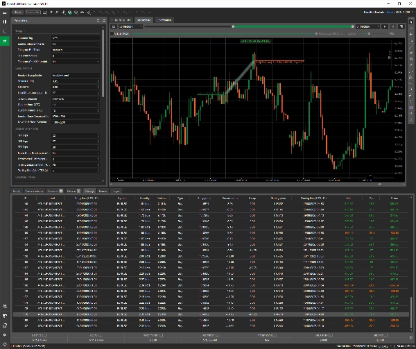Sort by the Pips column header
416x349 pixels.
pos(372,198)
